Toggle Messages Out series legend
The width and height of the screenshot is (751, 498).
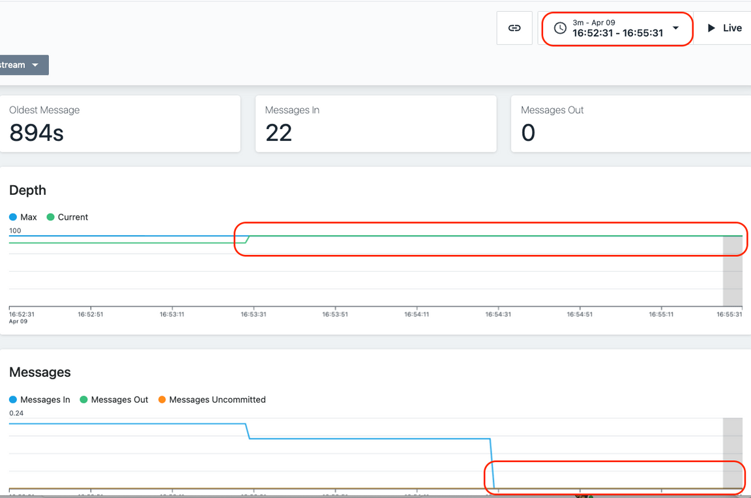tap(114, 400)
